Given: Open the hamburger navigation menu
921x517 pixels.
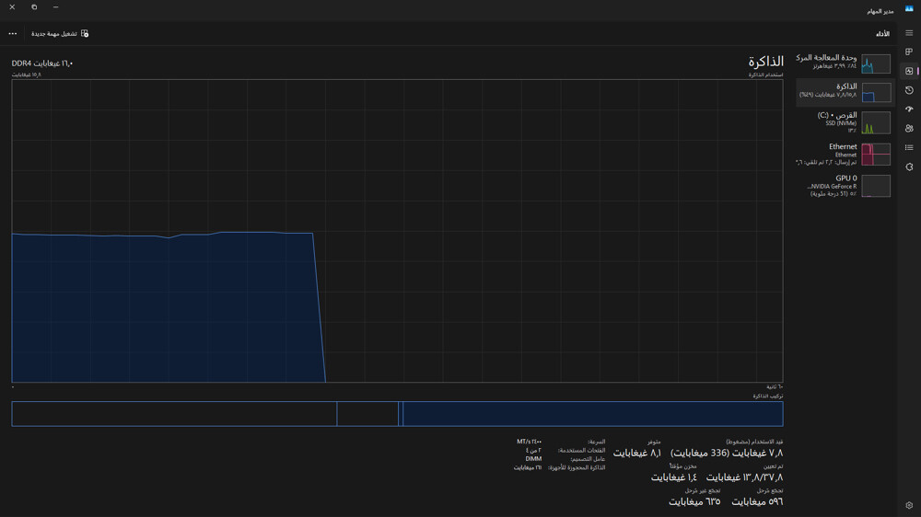Looking at the screenshot, I should pyautogui.click(x=909, y=33).
